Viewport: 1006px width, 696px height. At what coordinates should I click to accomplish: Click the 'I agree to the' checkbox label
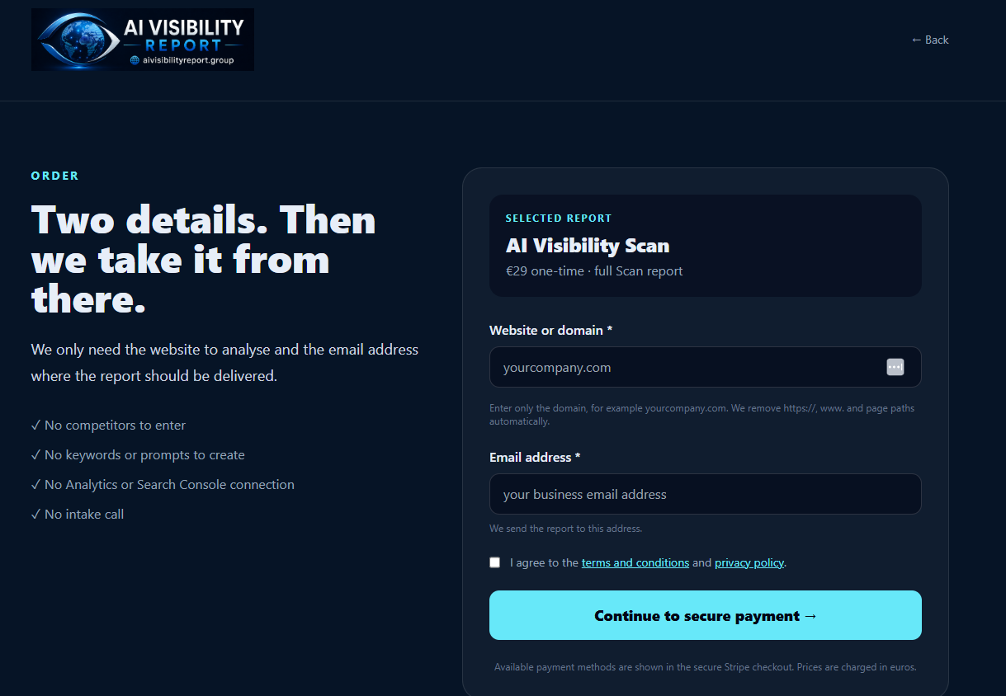point(545,562)
